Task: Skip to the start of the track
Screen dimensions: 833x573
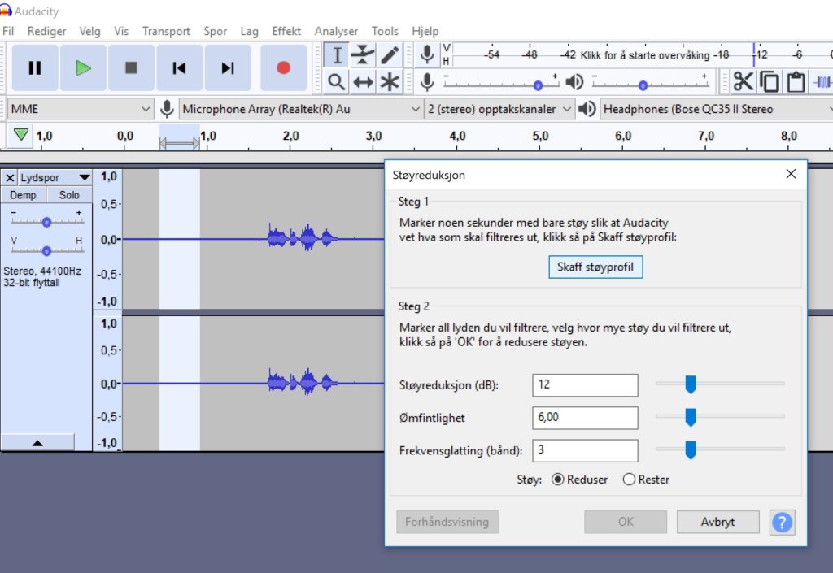Action: click(179, 68)
